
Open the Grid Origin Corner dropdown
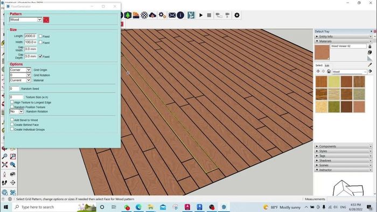[20, 69]
